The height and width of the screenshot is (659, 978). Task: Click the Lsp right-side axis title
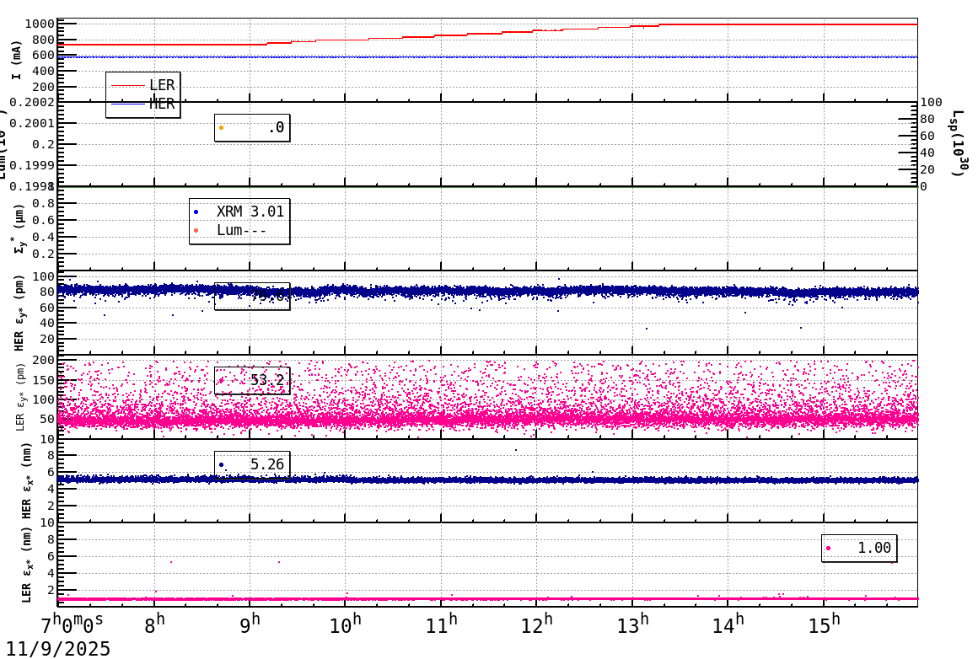point(958,143)
